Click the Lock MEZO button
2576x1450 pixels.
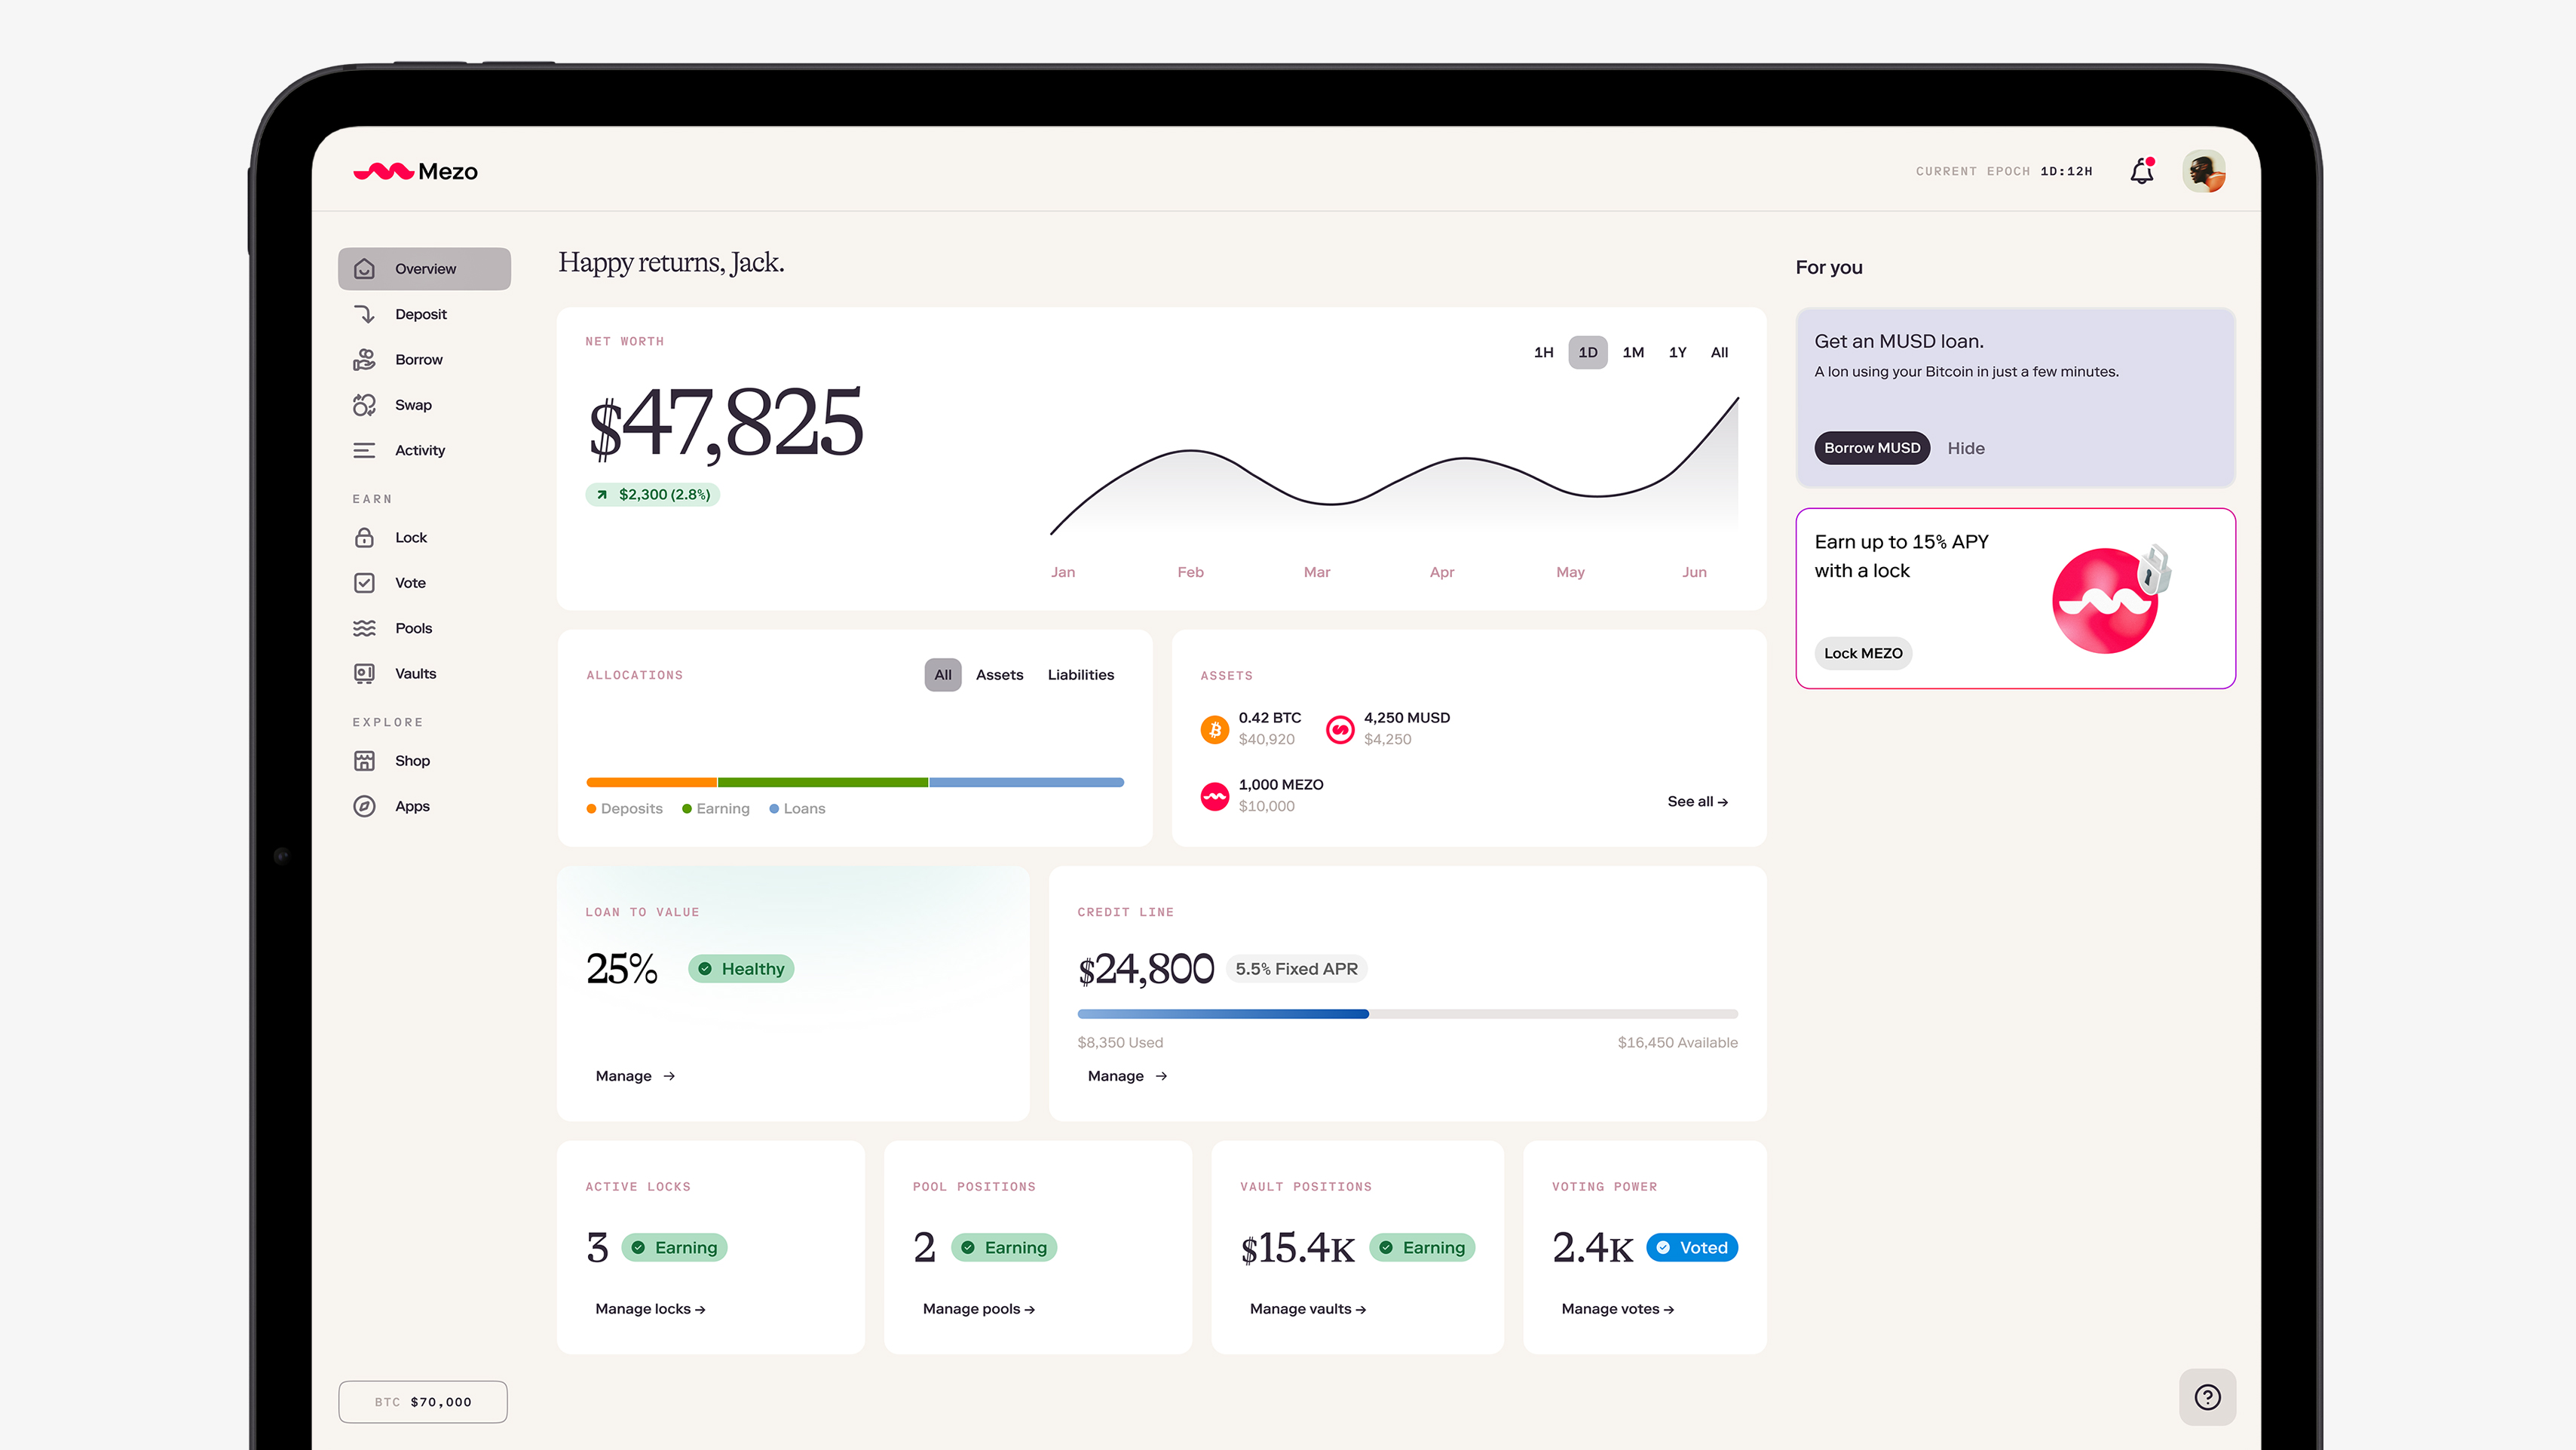(x=1862, y=654)
